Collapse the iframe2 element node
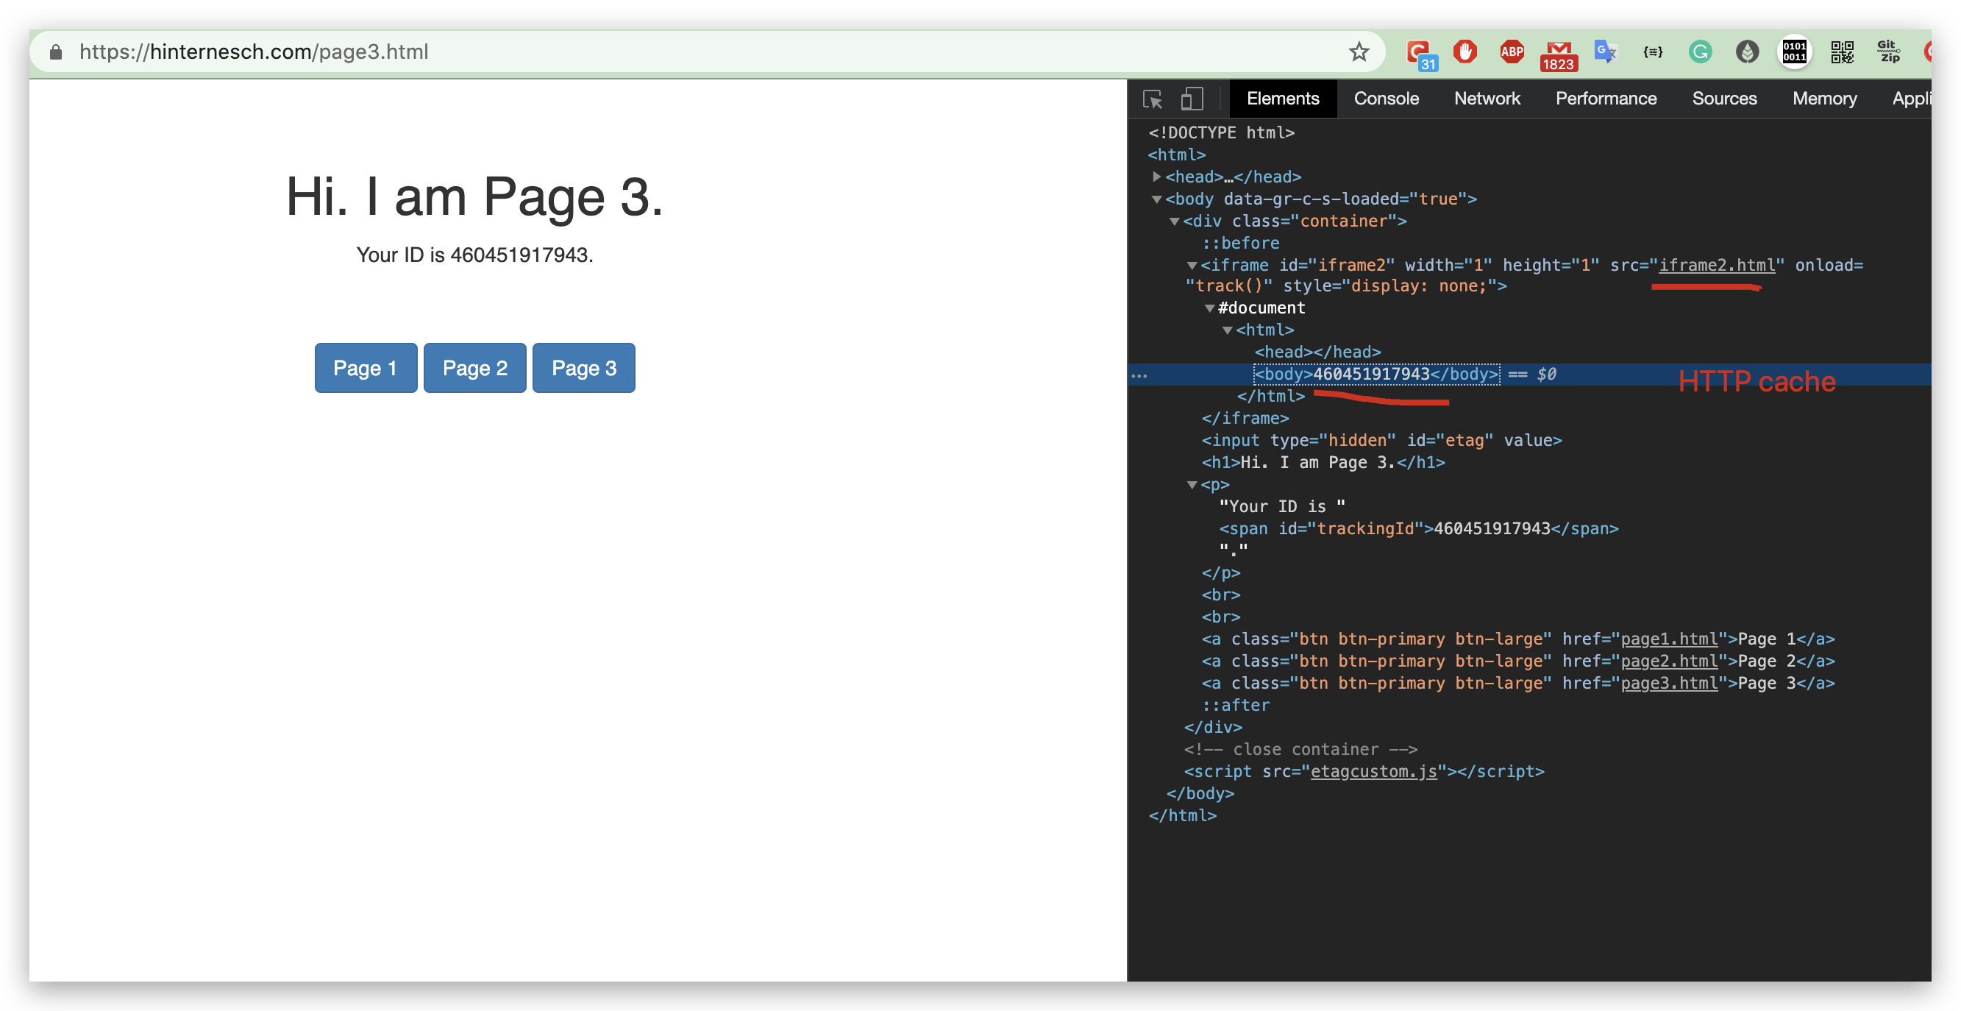This screenshot has width=1961, height=1011. pyautogui.click(x=1192, y=266)
